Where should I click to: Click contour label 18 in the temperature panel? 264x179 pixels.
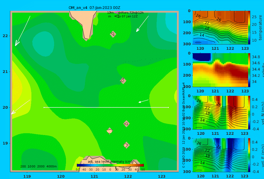(x=207, y=28)
